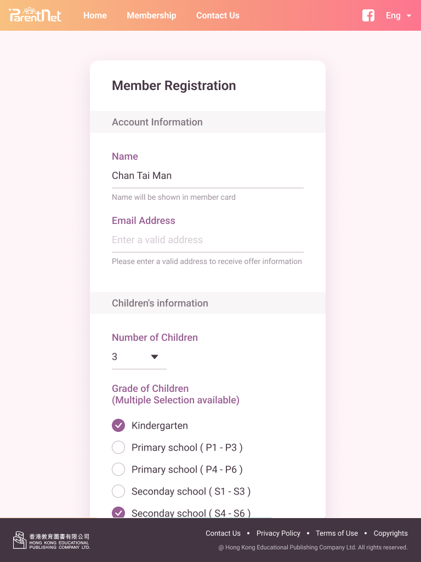Screen dimensions: 421x562
Task: Uncheck Seconday school ( S4 - S6 )
Action: 118,513
